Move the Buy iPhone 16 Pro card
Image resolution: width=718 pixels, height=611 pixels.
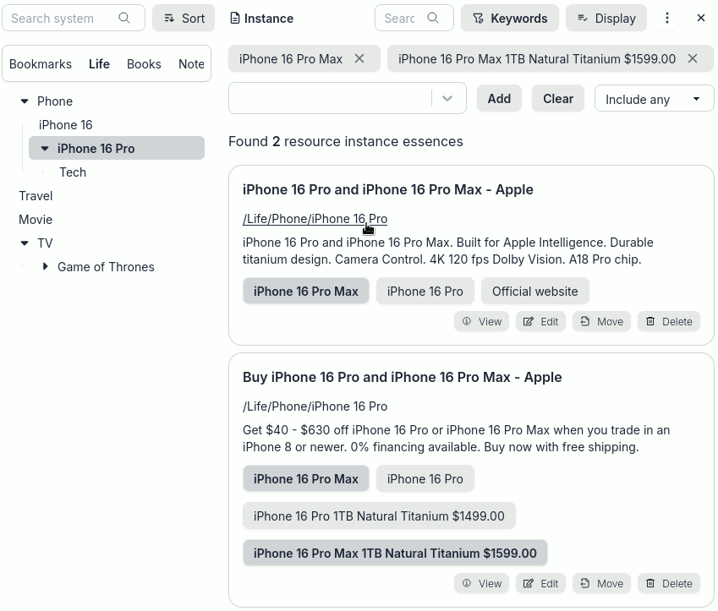(601, 583)
